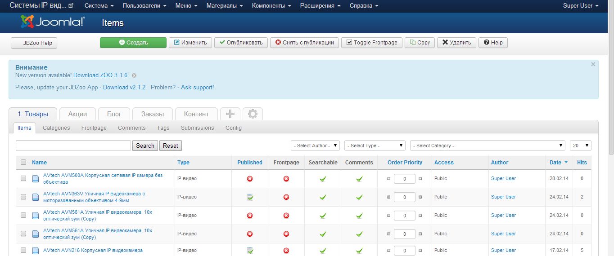Close the Внимание alert box
Image resolution: width=614 pixels, height=256 pixels.
tap(593, 65)
